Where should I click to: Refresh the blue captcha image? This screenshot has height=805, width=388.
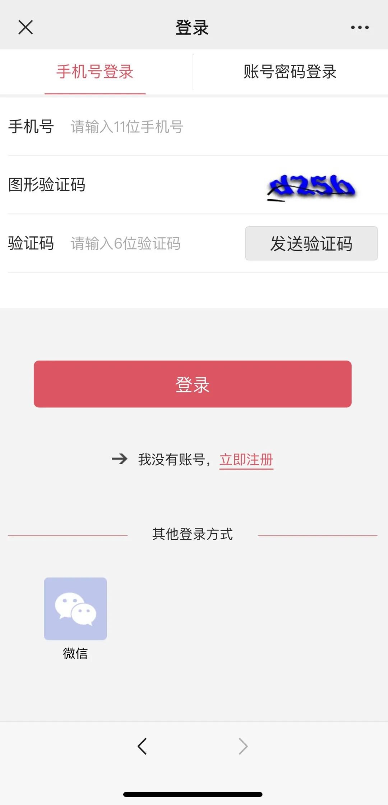[312, 186]
